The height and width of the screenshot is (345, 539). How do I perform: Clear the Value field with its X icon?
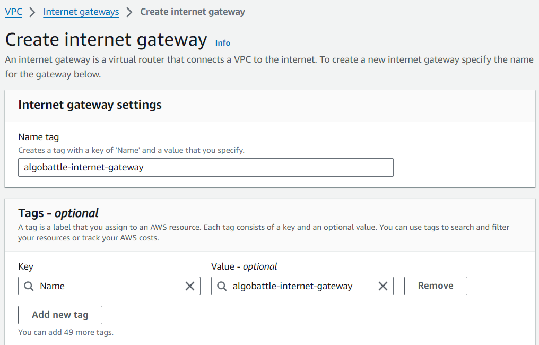coord(383,286)
